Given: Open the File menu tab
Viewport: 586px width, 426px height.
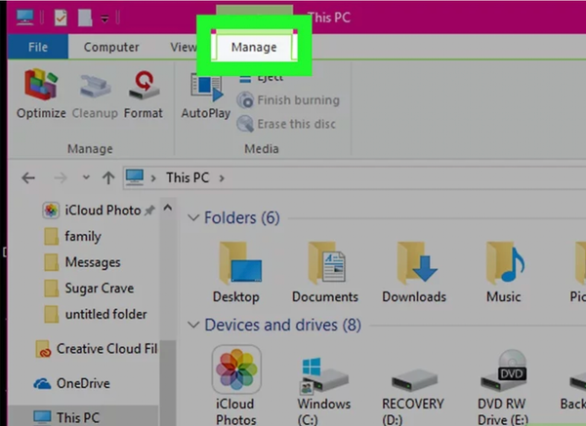Looking at the screenshot, I should coord(38,47).
